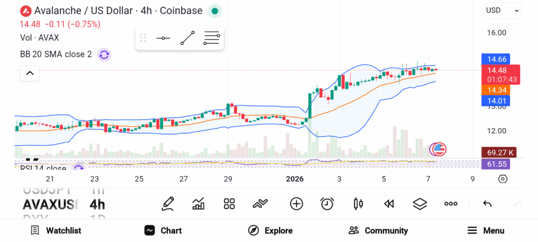This screenshot has width=538, height=242.
Task: Start bar replay with rewind icon
Action: click(389, 204)
